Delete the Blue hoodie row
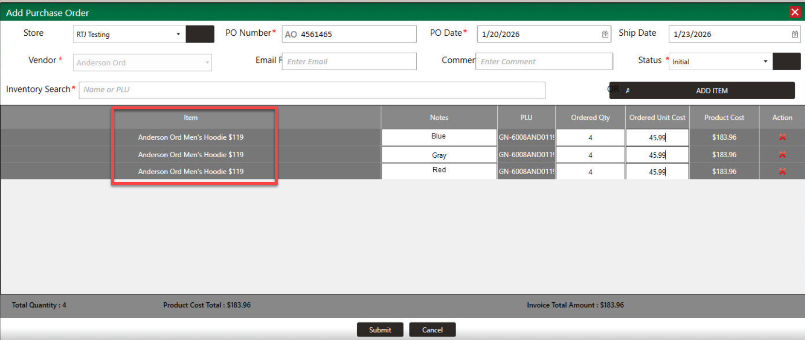This screenshot has height=340, width=805. click(x=782, y=137)
